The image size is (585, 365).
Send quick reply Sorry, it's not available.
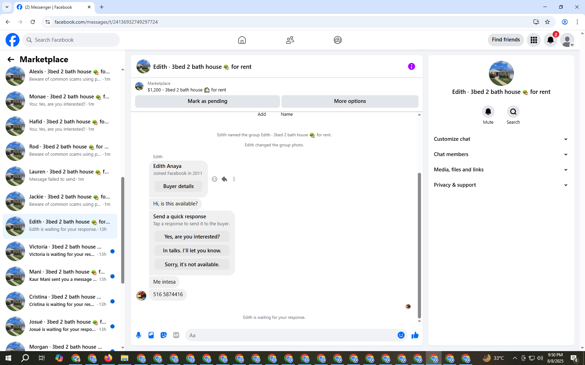coord(192,264)
